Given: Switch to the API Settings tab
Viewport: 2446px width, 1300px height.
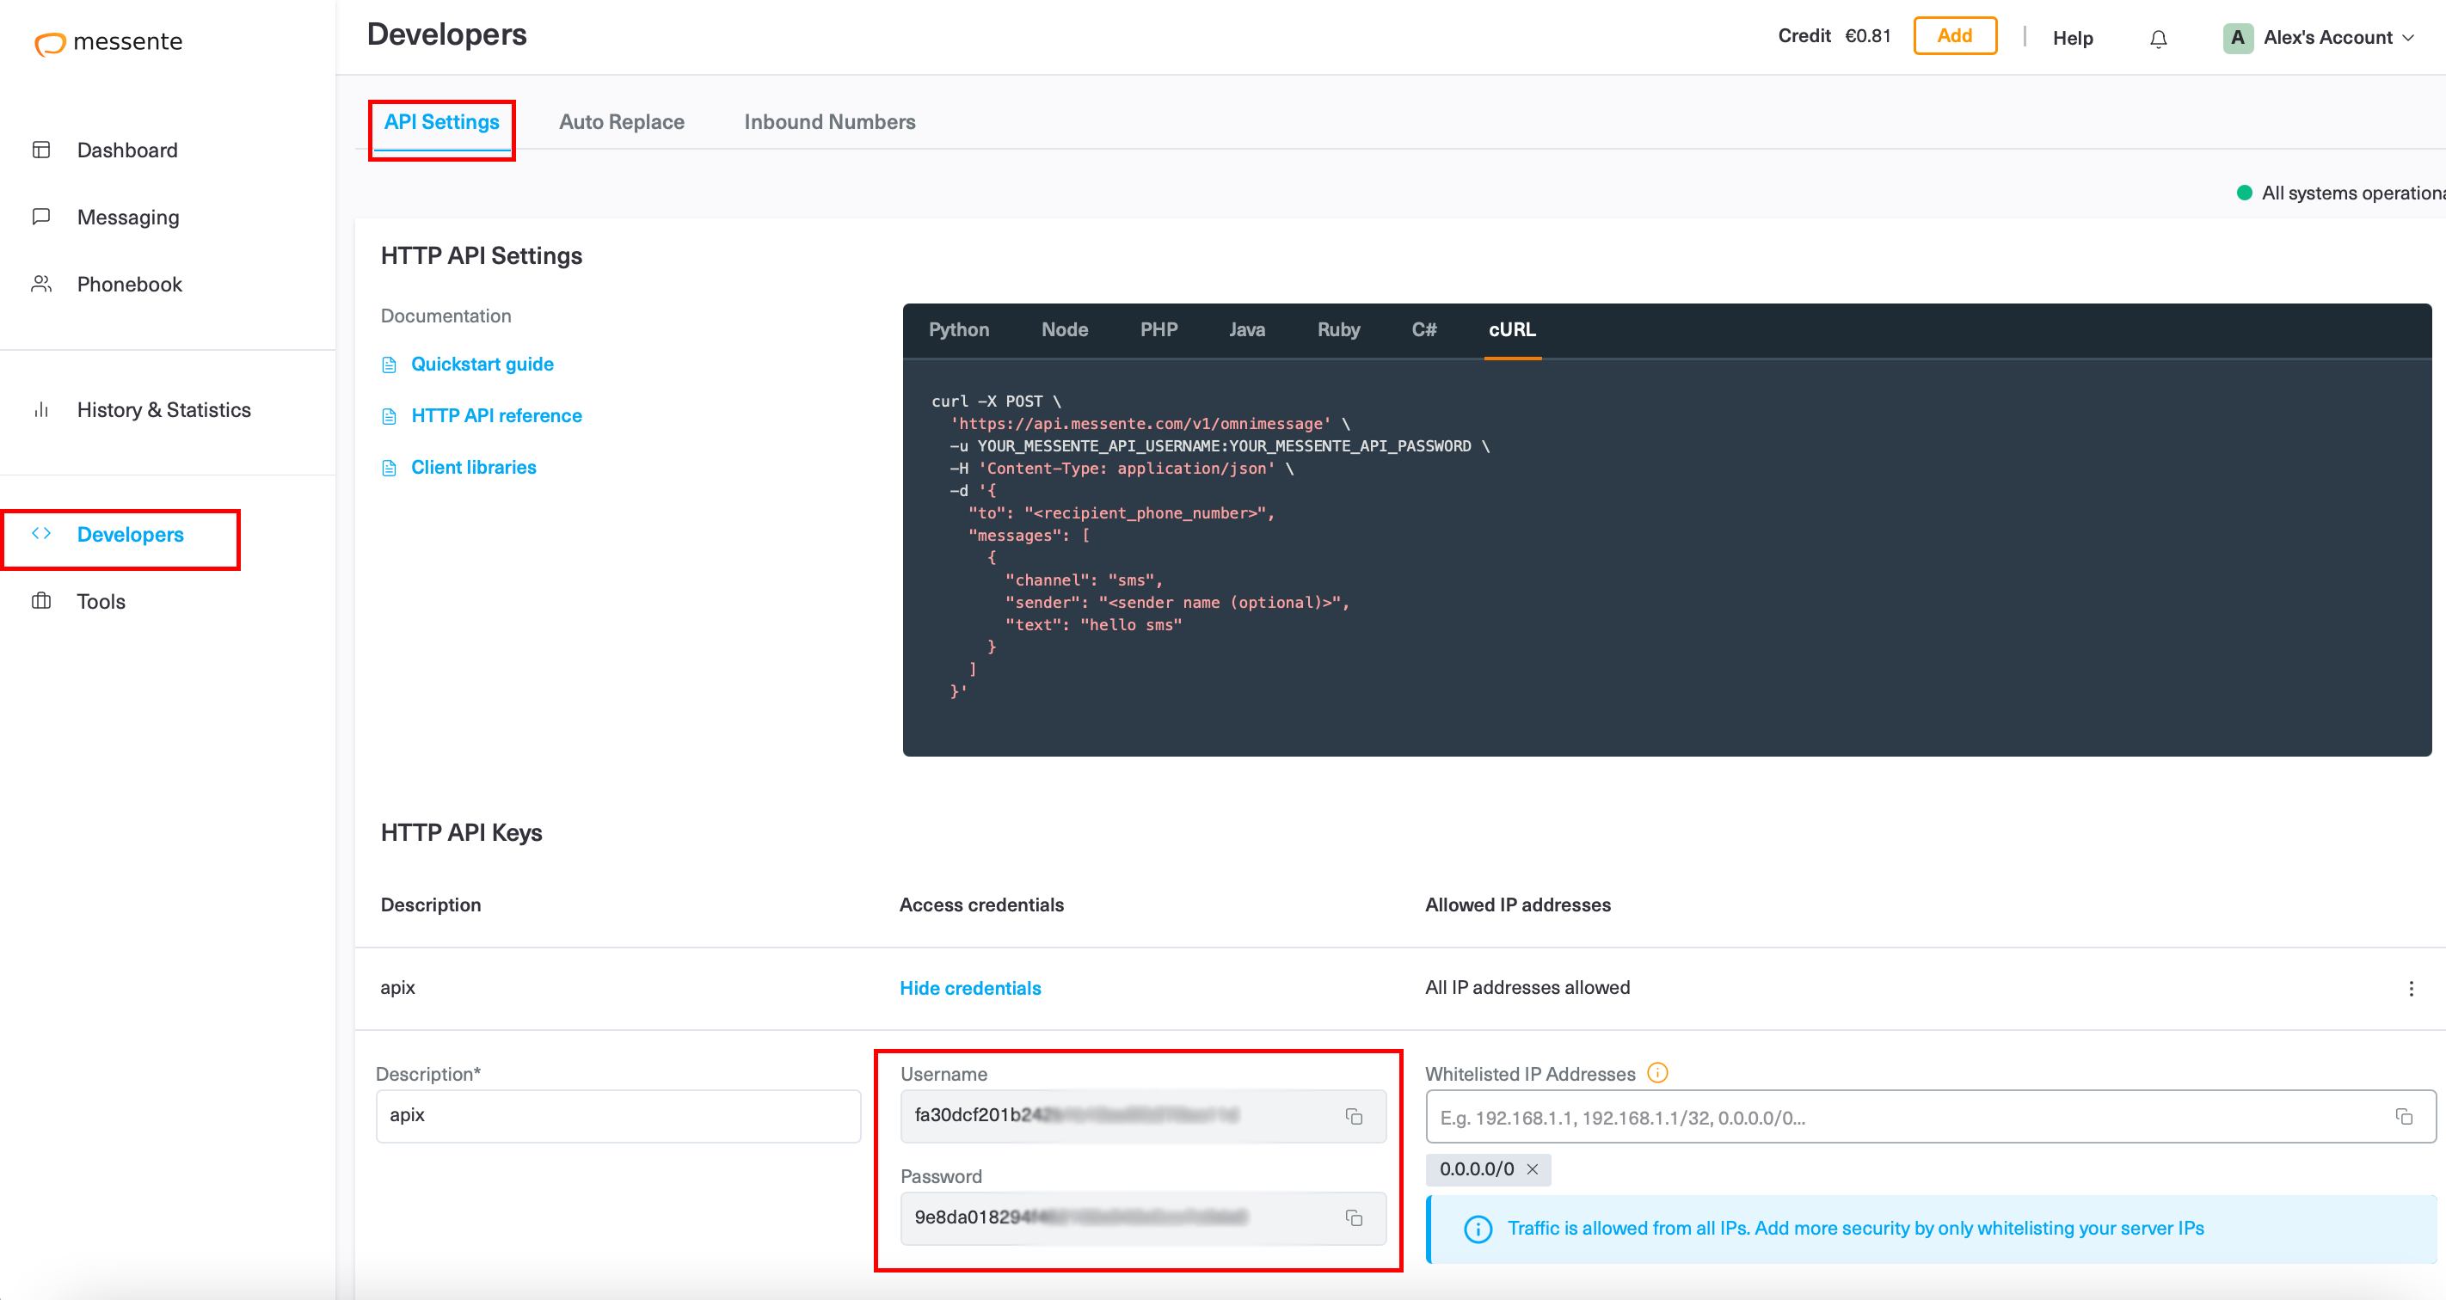Looking at the screenshot, I should pyautogui.click(x=441, y=121).
